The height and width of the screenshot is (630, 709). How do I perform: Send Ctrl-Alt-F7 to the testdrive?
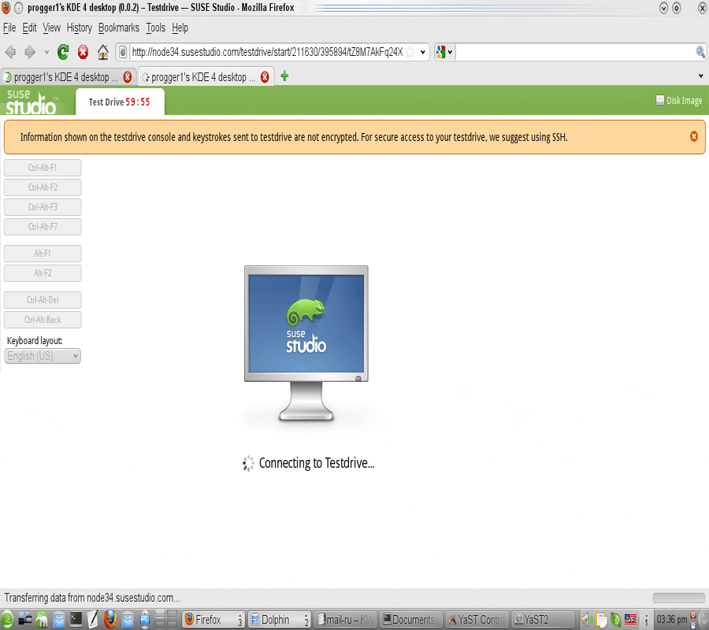click(43, 227)
